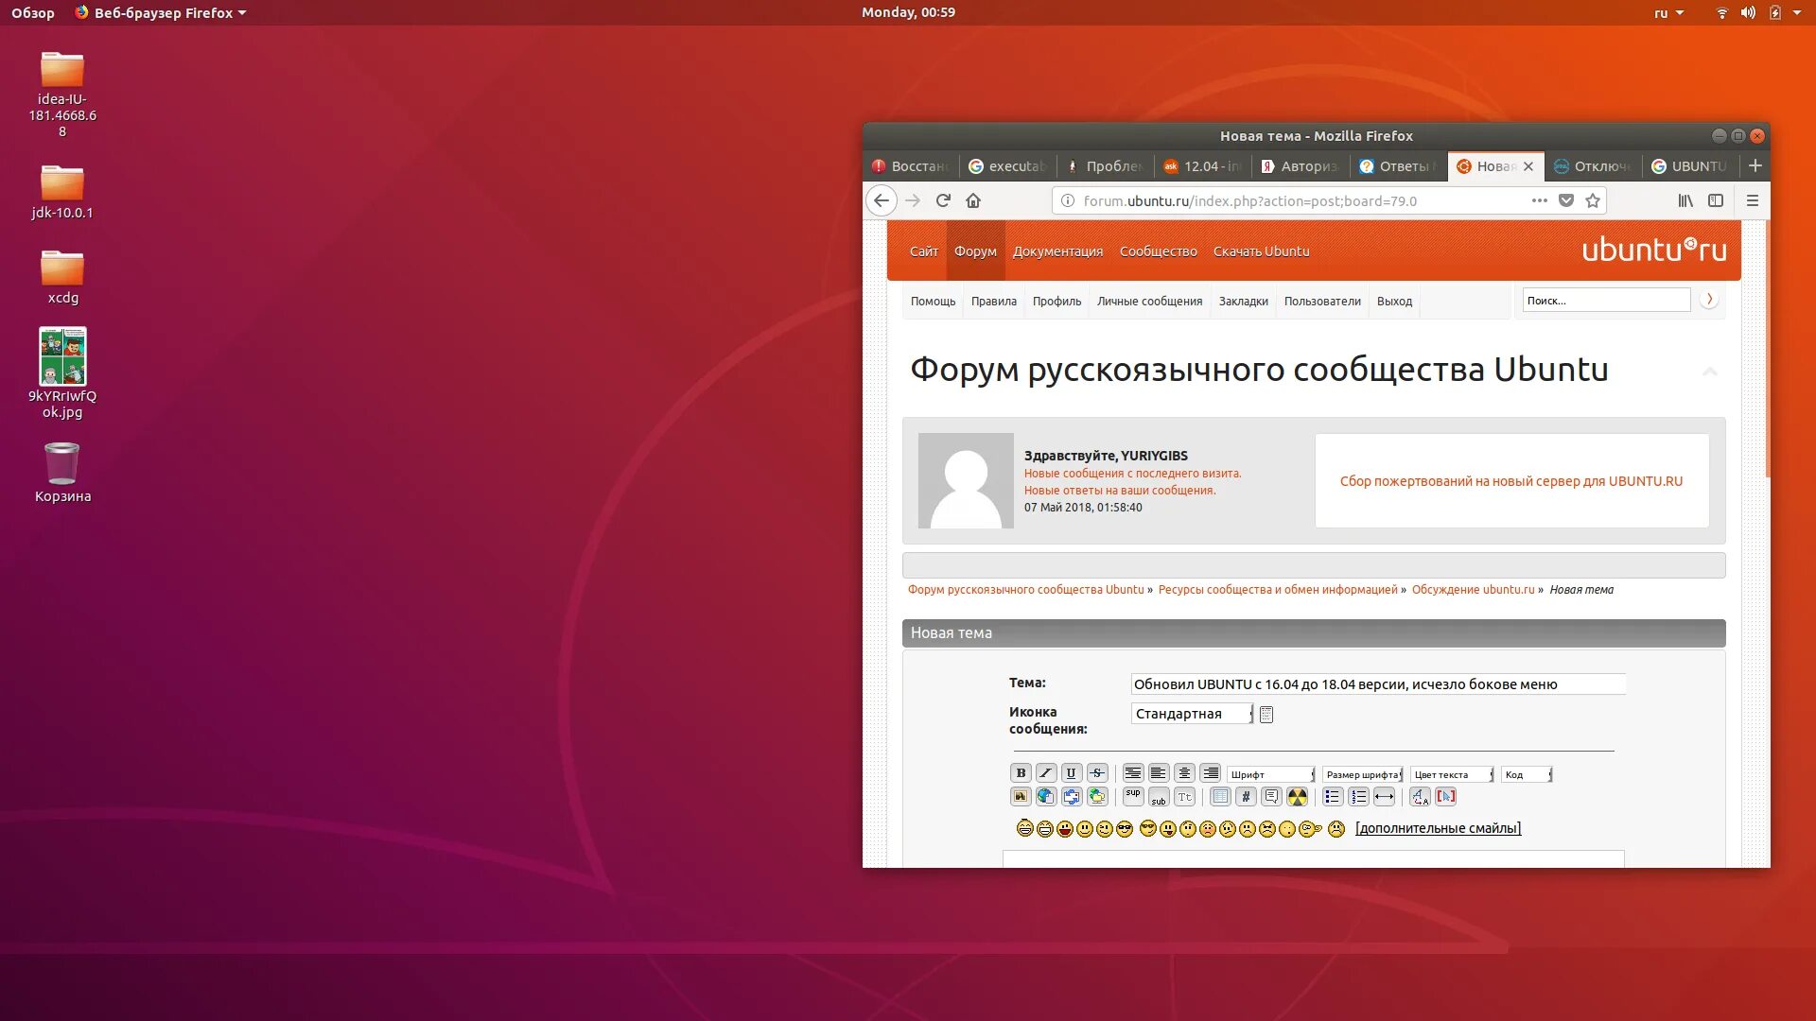Click the Тема subject input field

pos(1377,684)
